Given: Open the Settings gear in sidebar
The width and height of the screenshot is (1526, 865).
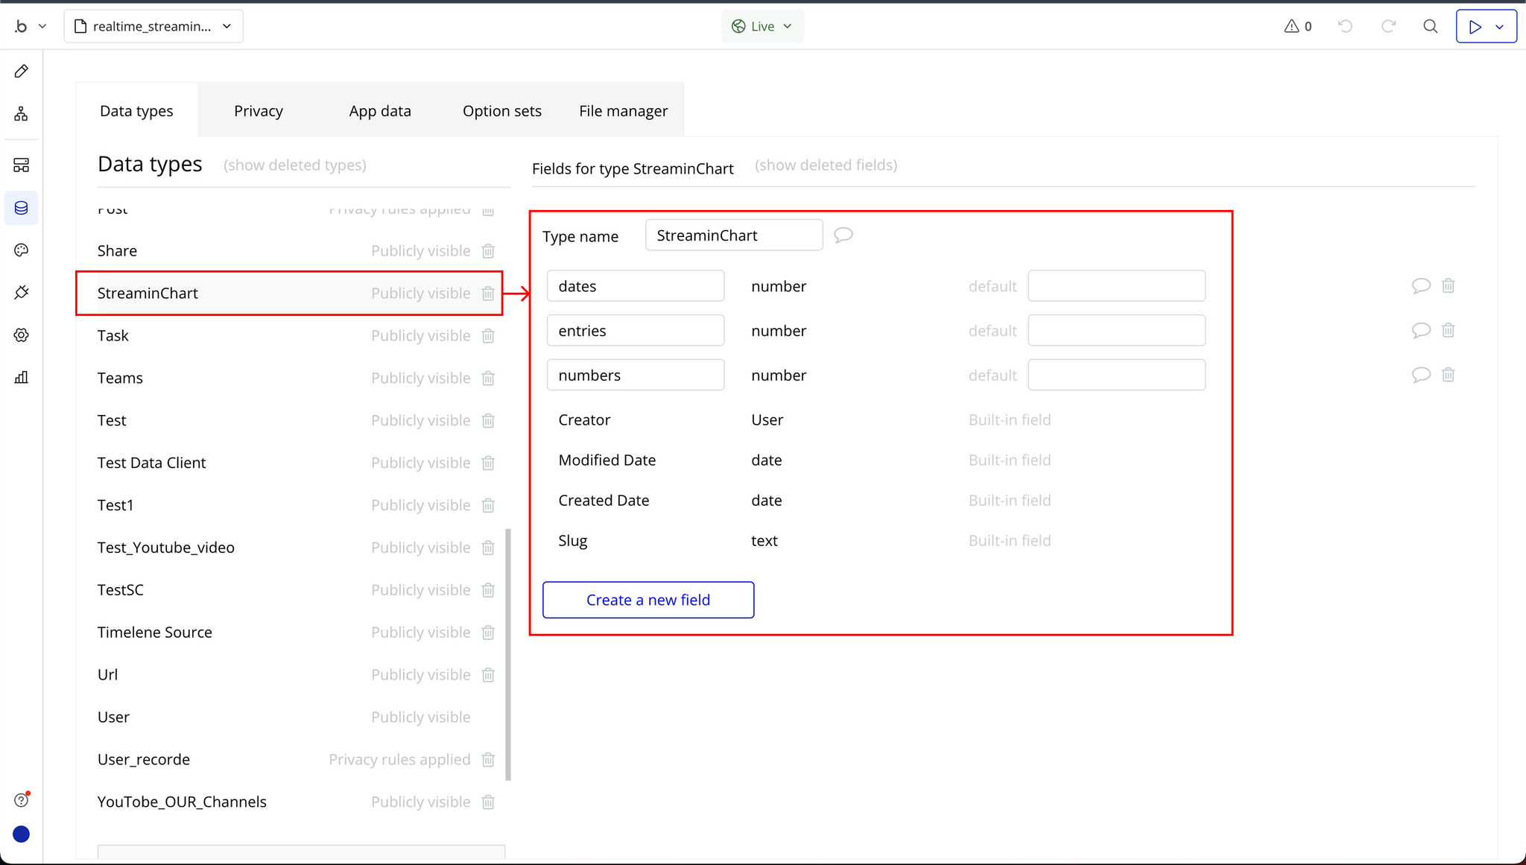Looking at the screenshot, I should pos(22,335).
